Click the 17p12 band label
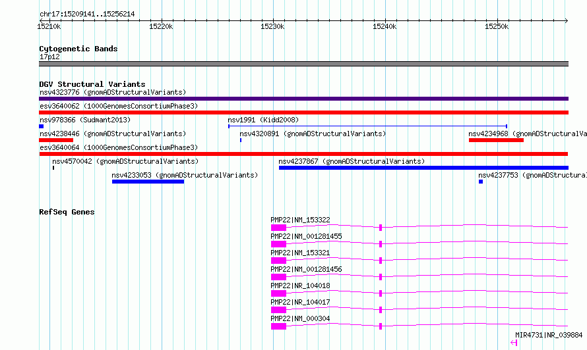 click(x=49, y=57)
